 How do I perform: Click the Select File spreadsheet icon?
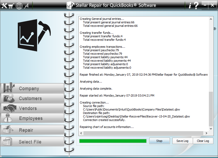coord(8,141)
